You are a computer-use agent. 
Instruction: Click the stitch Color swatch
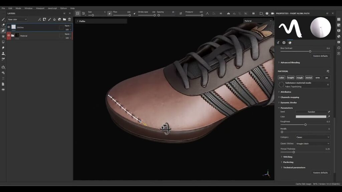coord(311,117)
